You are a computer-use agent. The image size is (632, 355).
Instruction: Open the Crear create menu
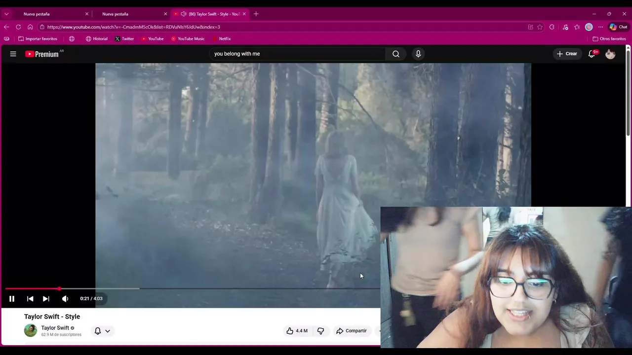pyautogui.click(x=567, y=54)
